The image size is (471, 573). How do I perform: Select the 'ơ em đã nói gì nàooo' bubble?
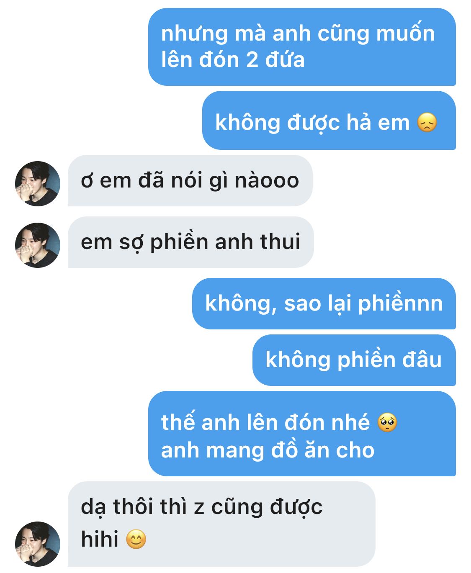click(190, 180)
